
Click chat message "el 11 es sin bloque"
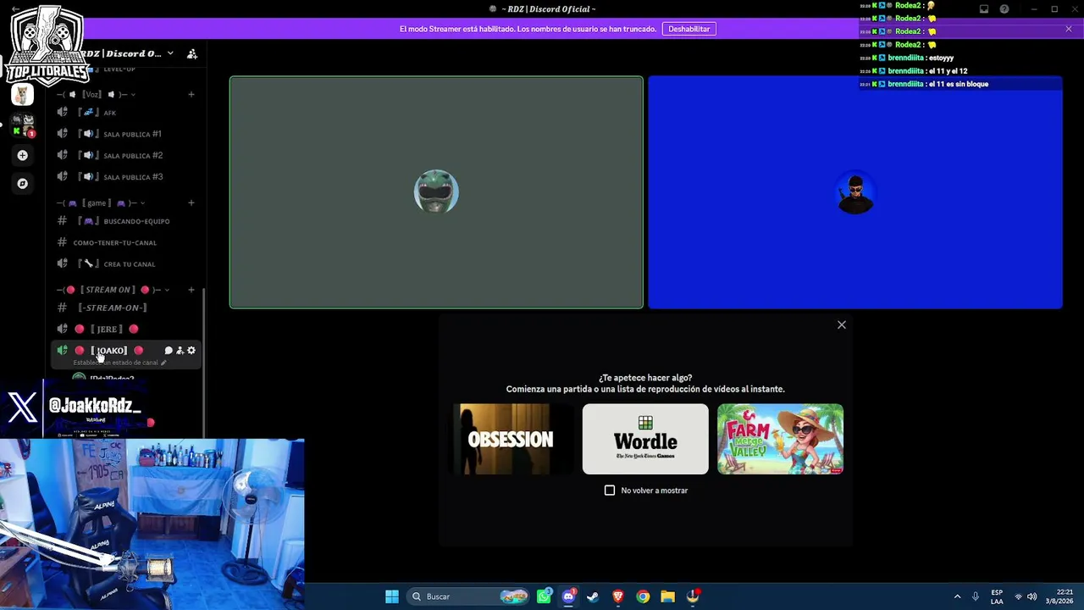959,84
